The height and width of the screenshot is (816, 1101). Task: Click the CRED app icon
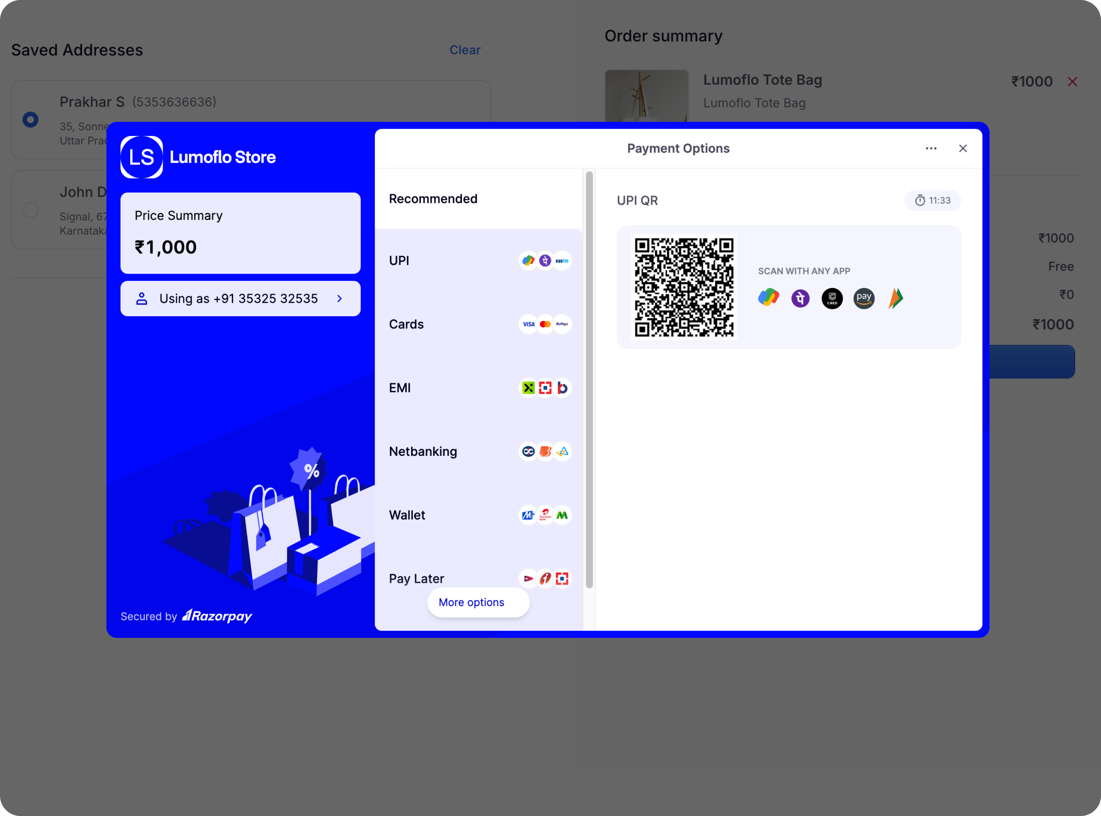(832, 298)
